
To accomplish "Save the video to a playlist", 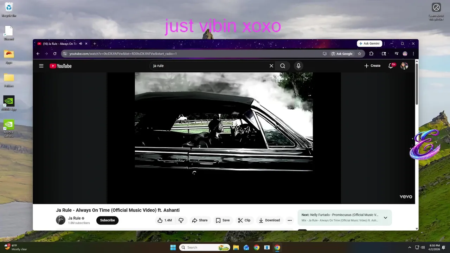I will click(x=223, y=220).
